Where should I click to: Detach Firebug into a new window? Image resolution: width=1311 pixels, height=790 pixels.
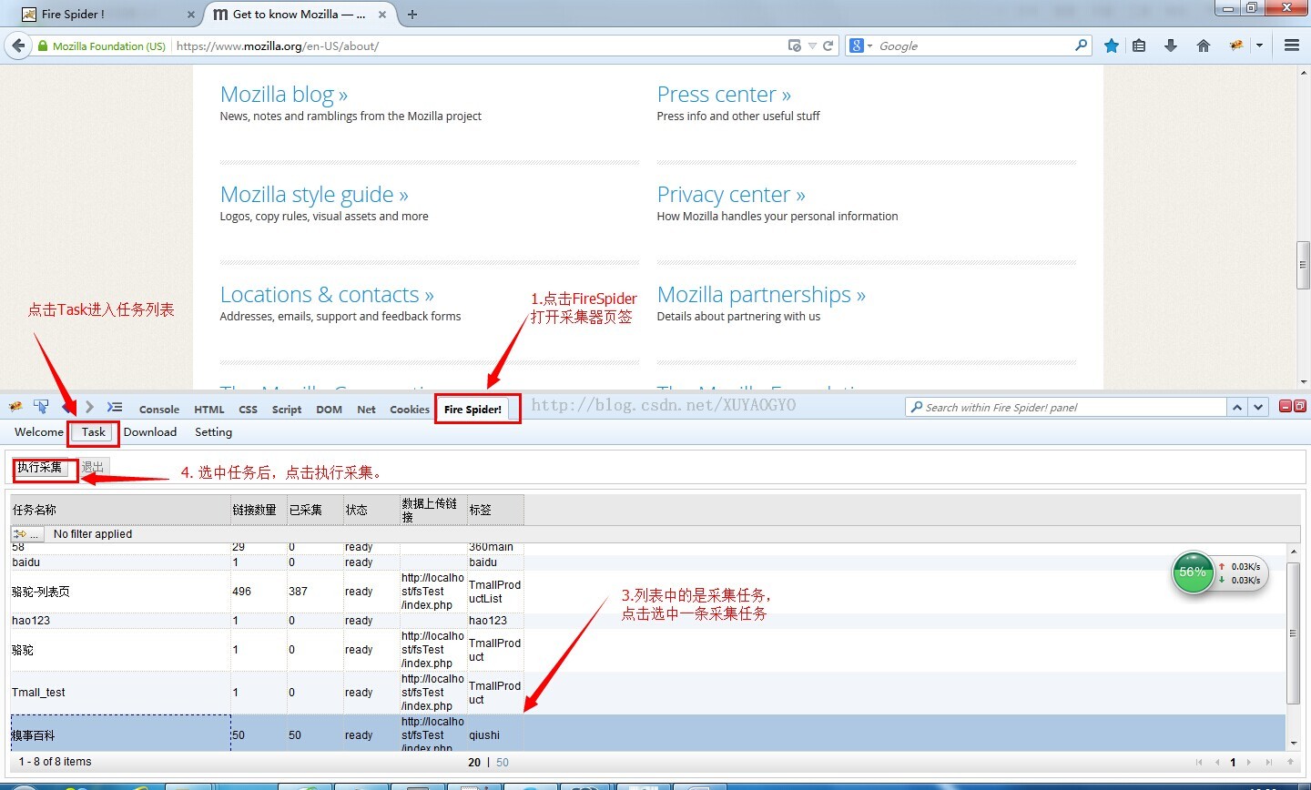[x=1300, y=406]
